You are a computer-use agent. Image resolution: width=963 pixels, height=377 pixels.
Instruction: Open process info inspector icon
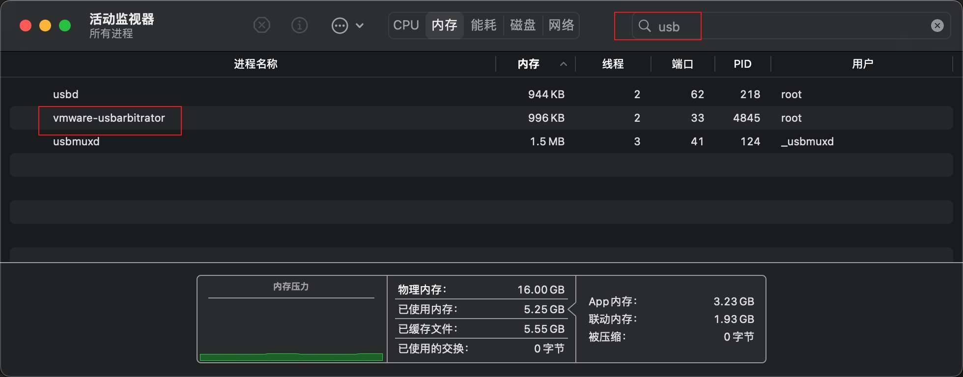pyautogui.click(x=299, y=25)
